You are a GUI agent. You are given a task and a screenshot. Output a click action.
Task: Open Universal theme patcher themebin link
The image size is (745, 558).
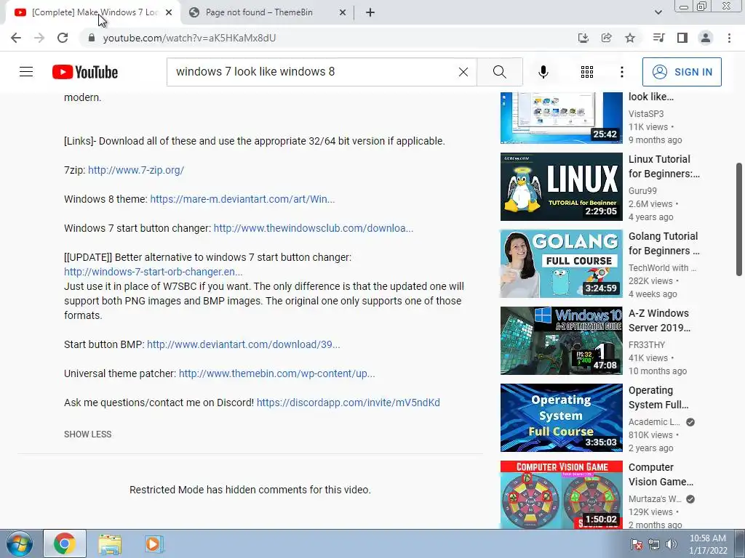(276, 373)
